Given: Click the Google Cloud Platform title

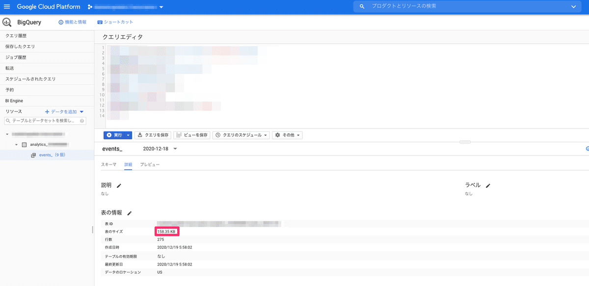Looking at the screenshot, I should click(48, 7).
